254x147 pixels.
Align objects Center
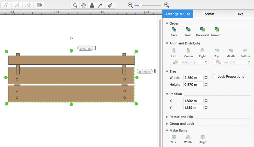pyautogui.click(x=189, y=53)
